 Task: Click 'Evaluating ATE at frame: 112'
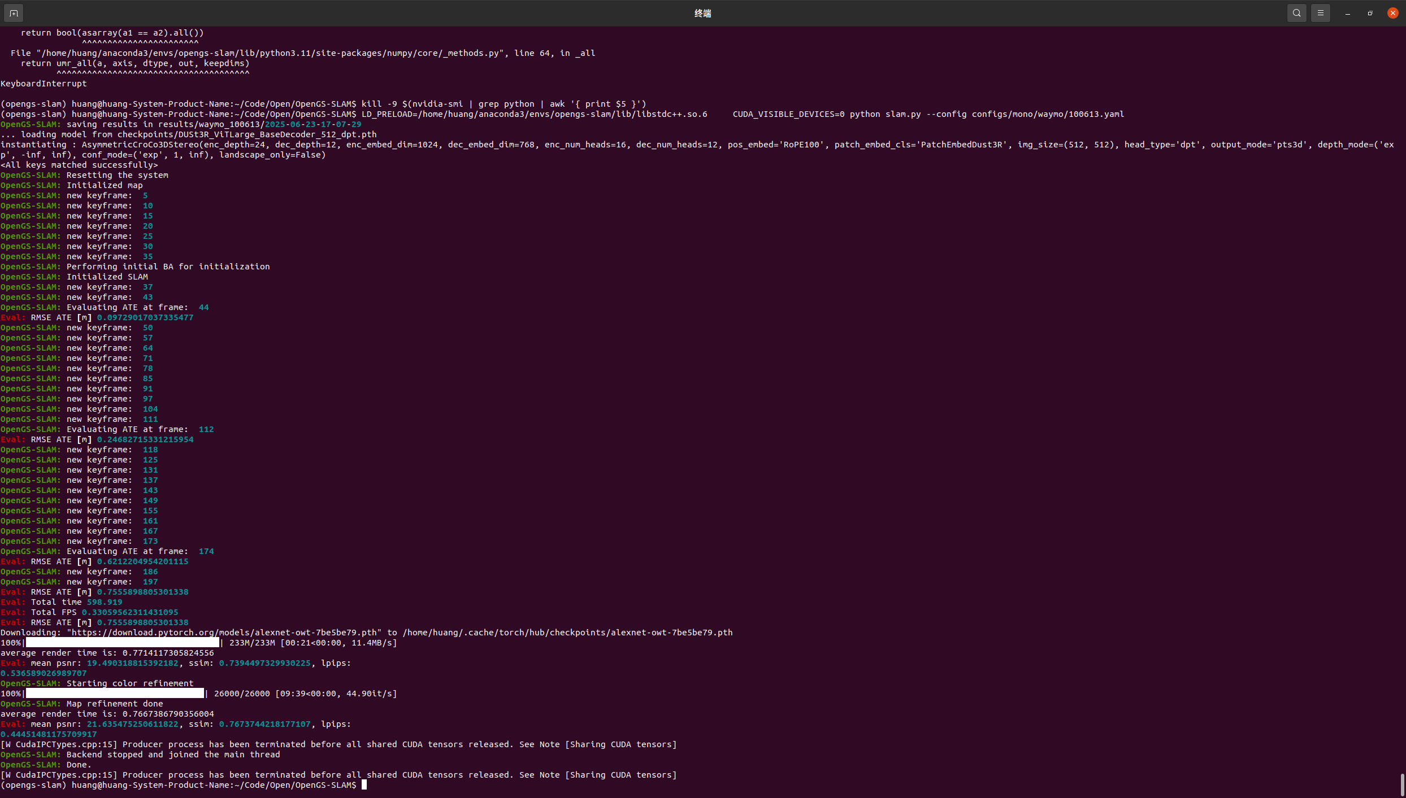click(x=140, y=429)
